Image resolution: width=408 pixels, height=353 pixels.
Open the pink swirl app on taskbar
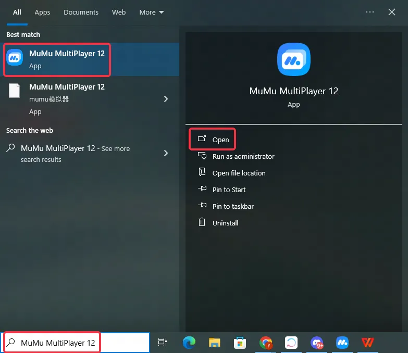(x=291, y=343)
